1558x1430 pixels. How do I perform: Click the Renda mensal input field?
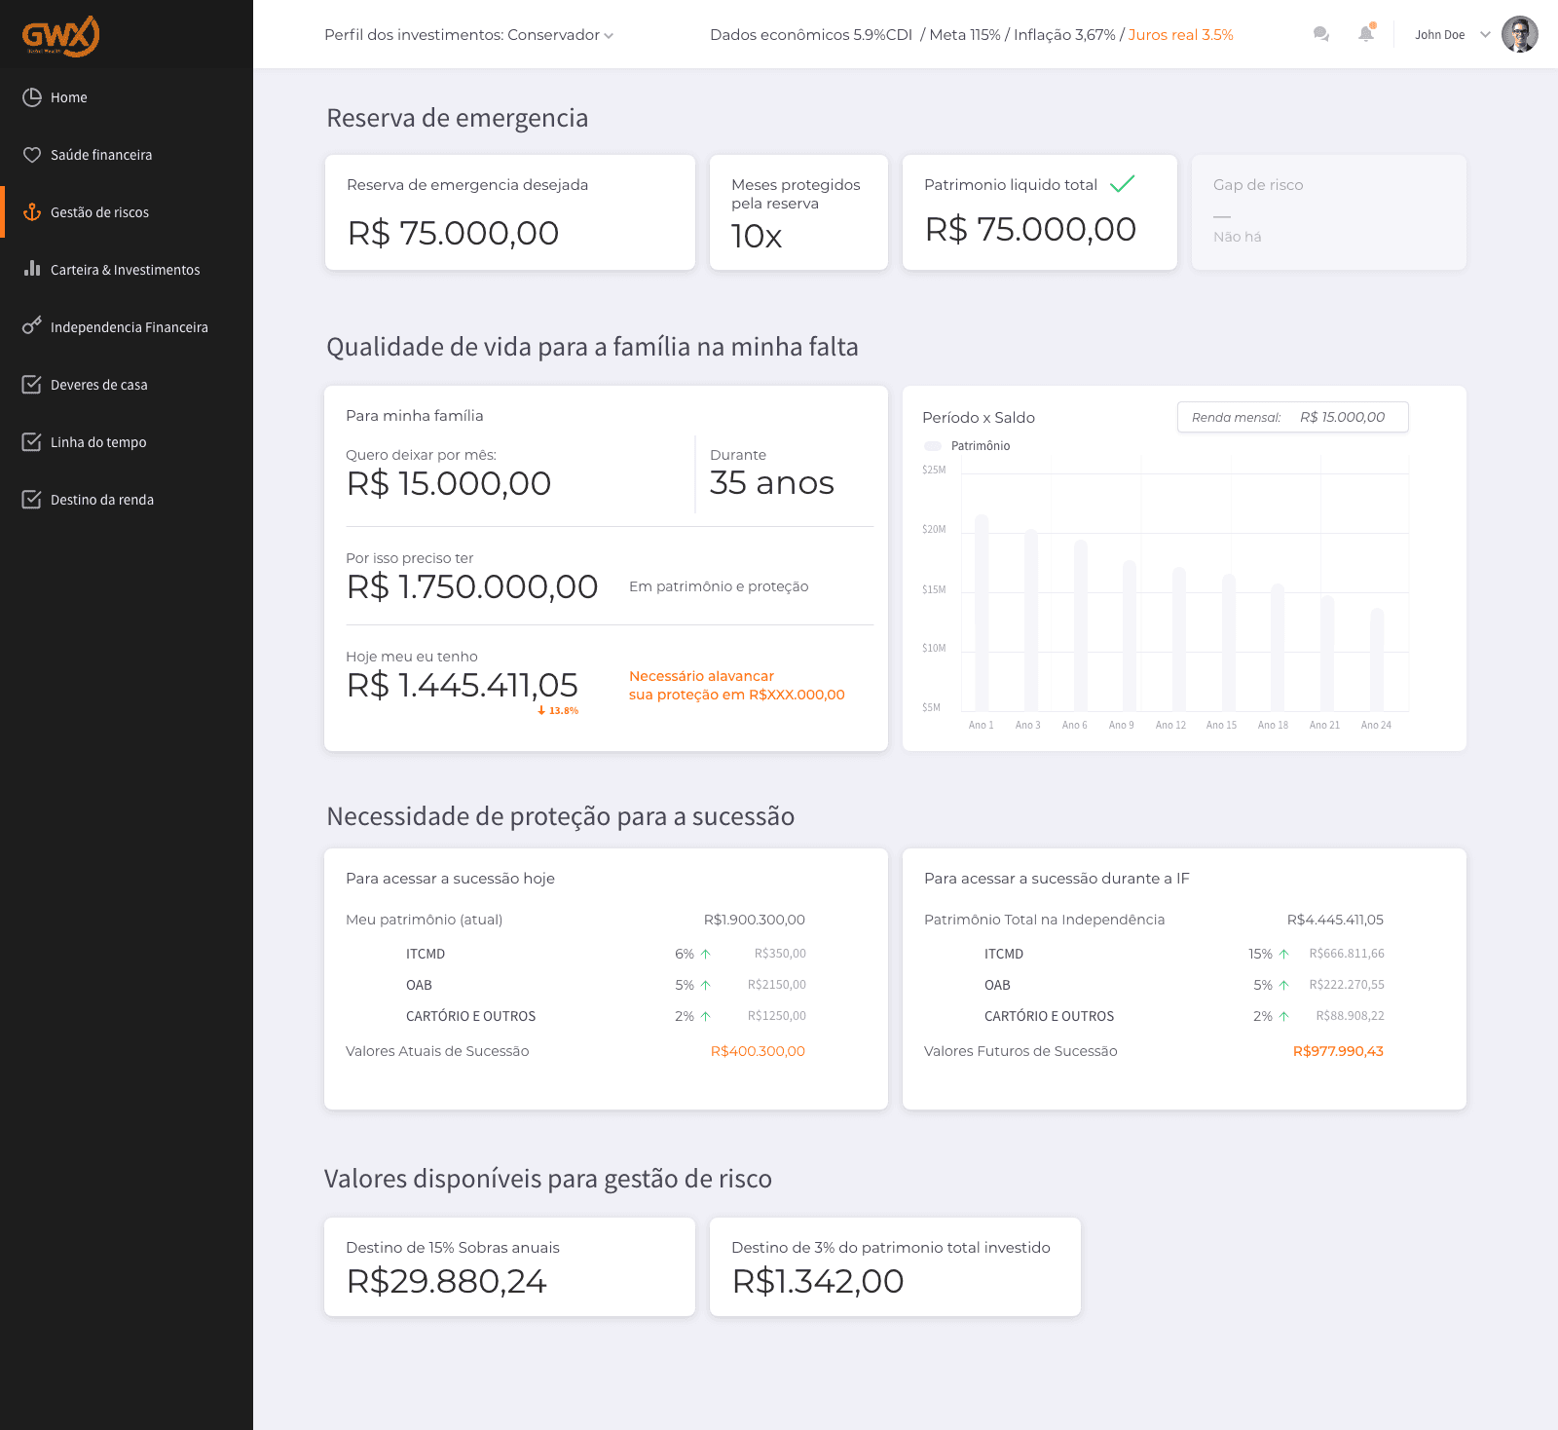point(1292,417)
